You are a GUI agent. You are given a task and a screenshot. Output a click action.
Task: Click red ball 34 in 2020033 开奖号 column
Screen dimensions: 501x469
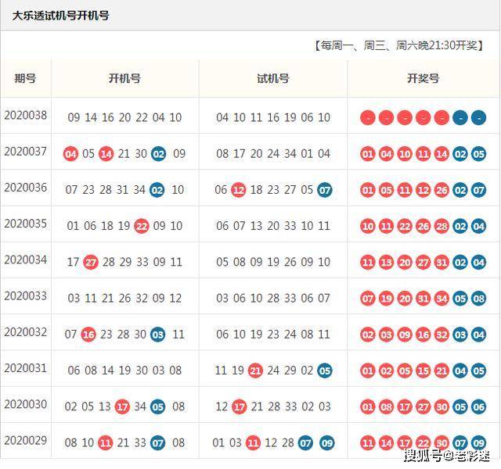point(442,299)
